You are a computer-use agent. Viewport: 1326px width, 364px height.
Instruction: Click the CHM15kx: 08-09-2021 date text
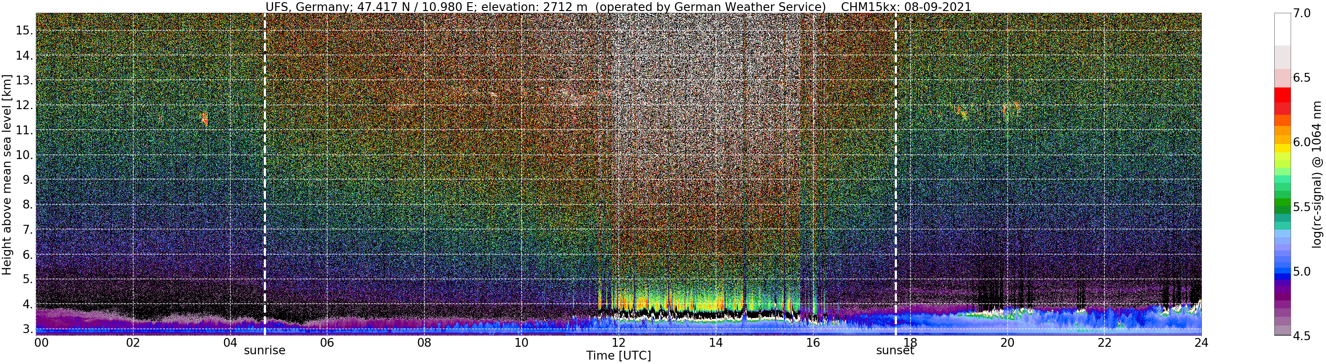click(905, 7)
